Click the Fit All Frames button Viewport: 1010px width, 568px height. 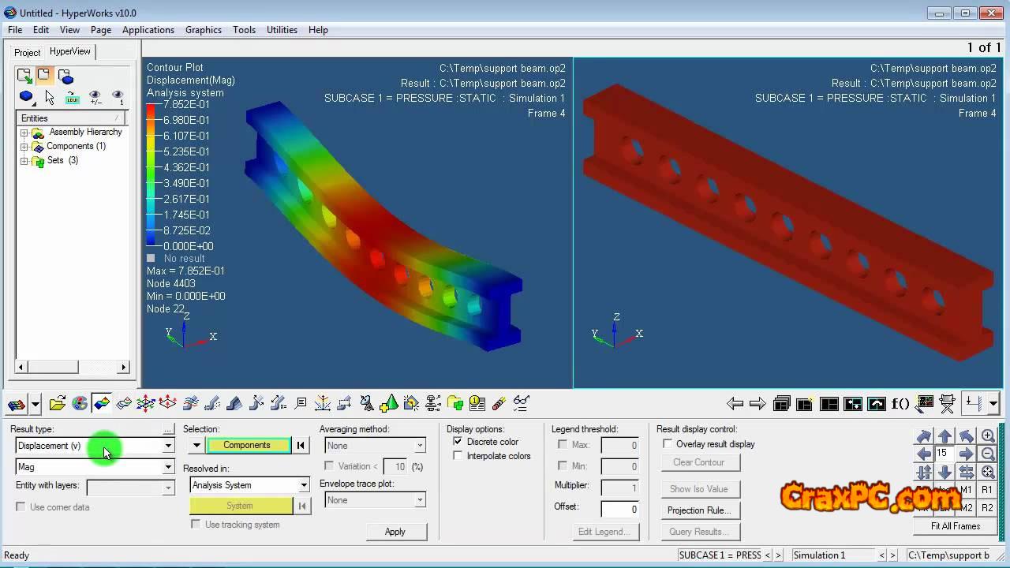tap(955, 526)
